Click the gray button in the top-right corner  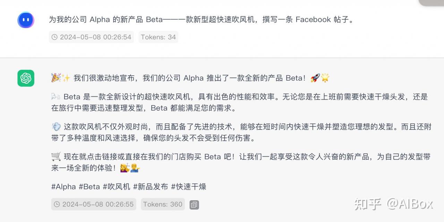pos(432,2)
